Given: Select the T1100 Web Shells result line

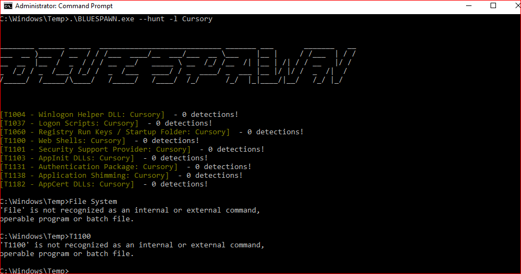Looking at the screenshot, I should (100, 140).
